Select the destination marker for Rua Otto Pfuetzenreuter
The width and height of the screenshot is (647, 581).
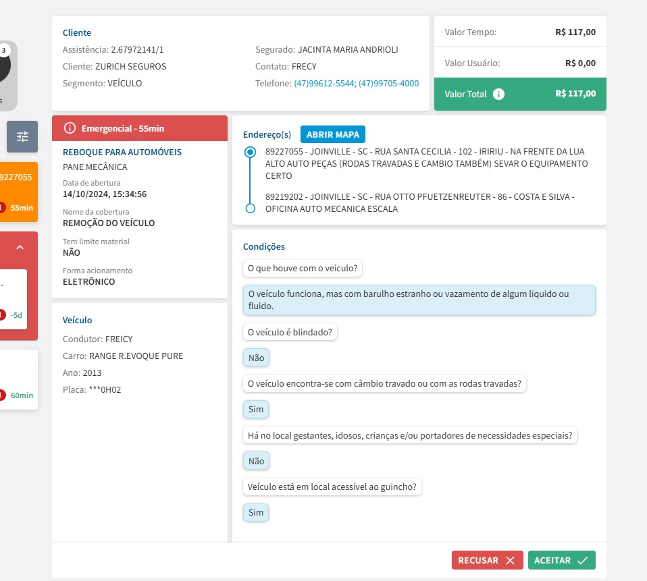click(x=251, y=208)
